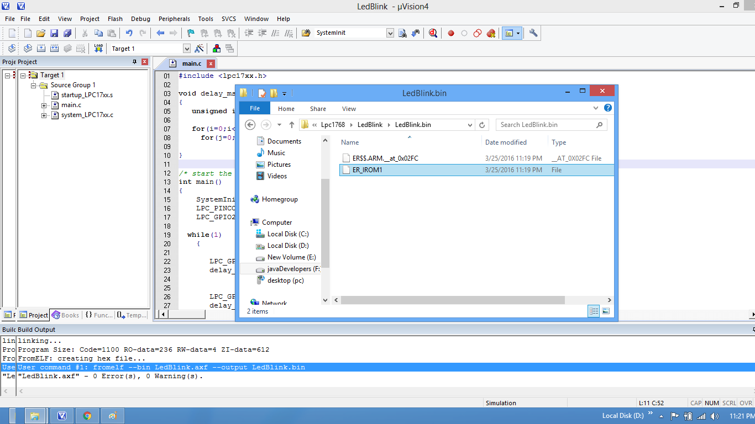
Task: Select the ER_IROM1 file
Action: point(475,170)
